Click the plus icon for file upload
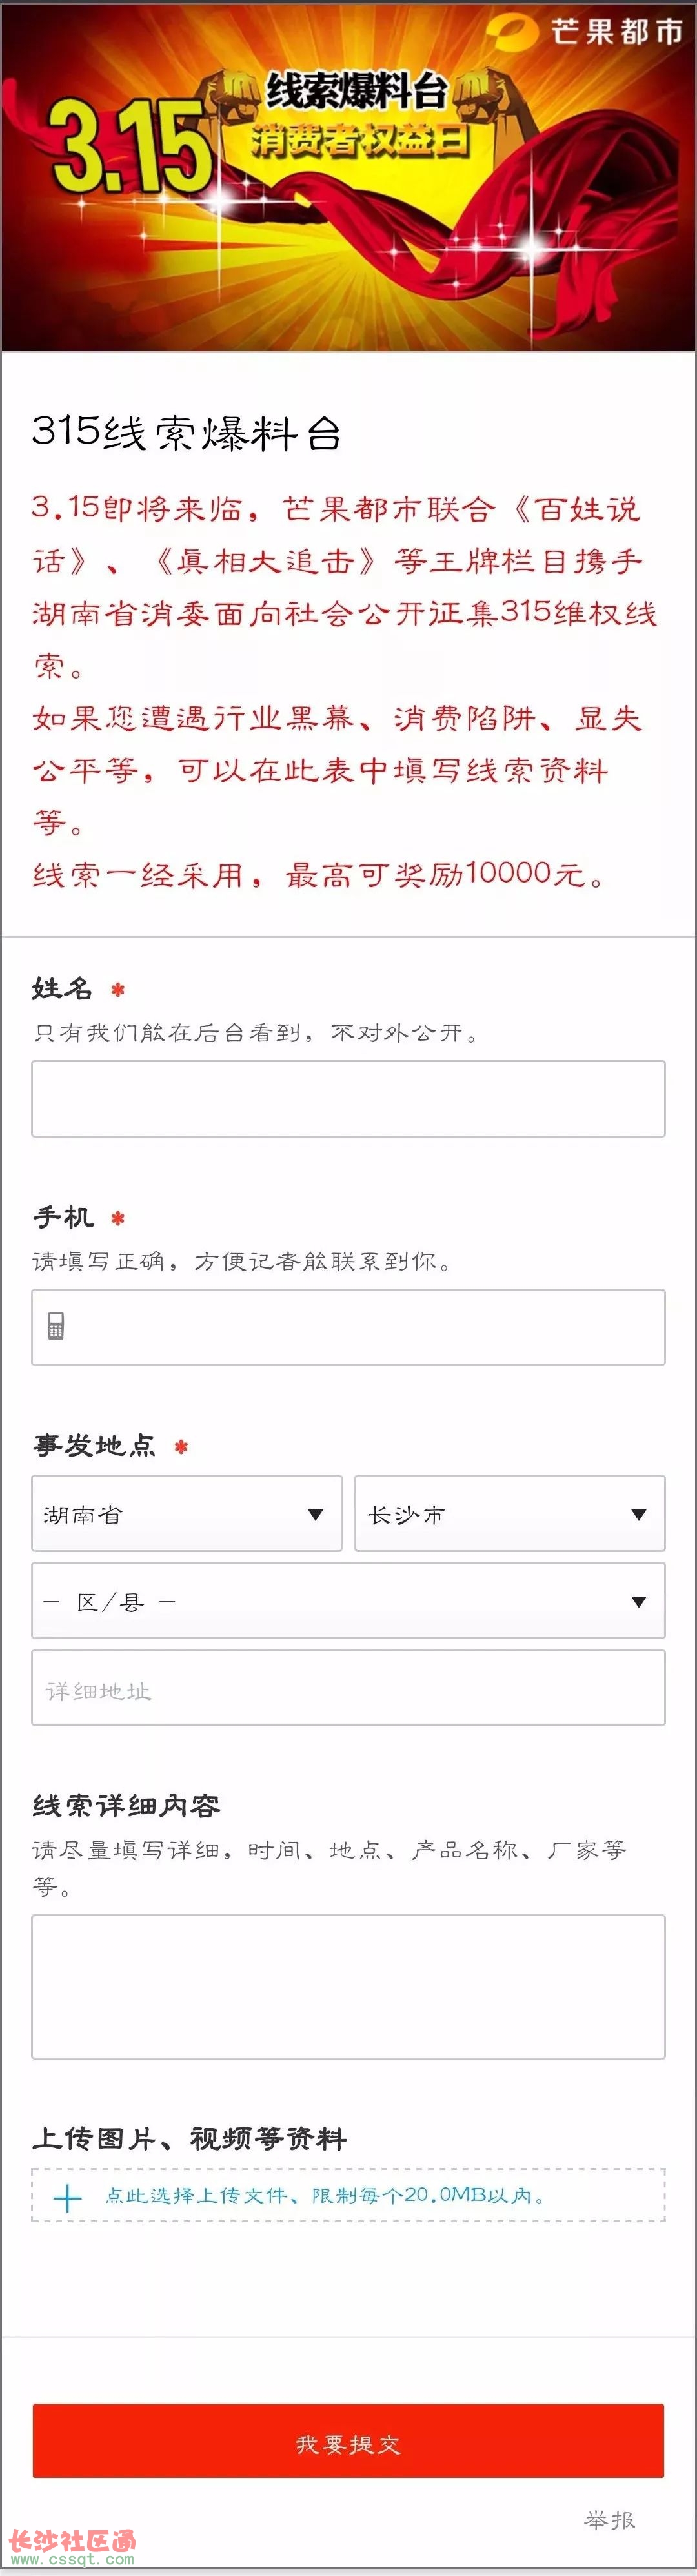Image resolution: width=697 pixels, height=2576 pixels. click(67, 2198)
